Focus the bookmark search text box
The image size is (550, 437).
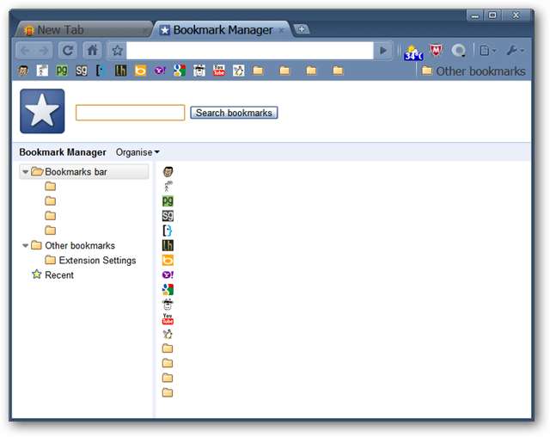pos(130,113)
